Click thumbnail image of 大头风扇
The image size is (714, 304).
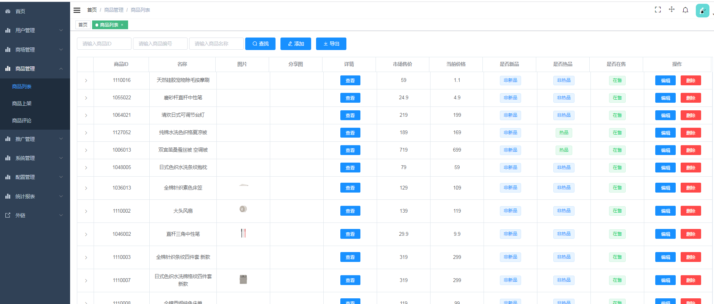point(243,209)
